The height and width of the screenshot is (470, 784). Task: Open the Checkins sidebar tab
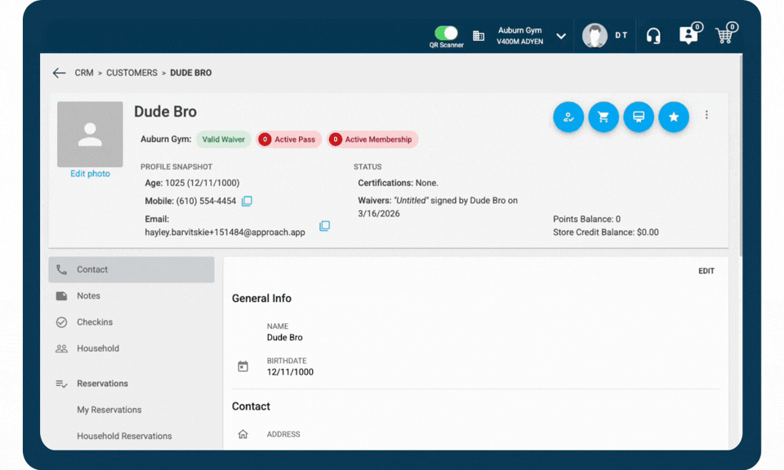(95, 322)
